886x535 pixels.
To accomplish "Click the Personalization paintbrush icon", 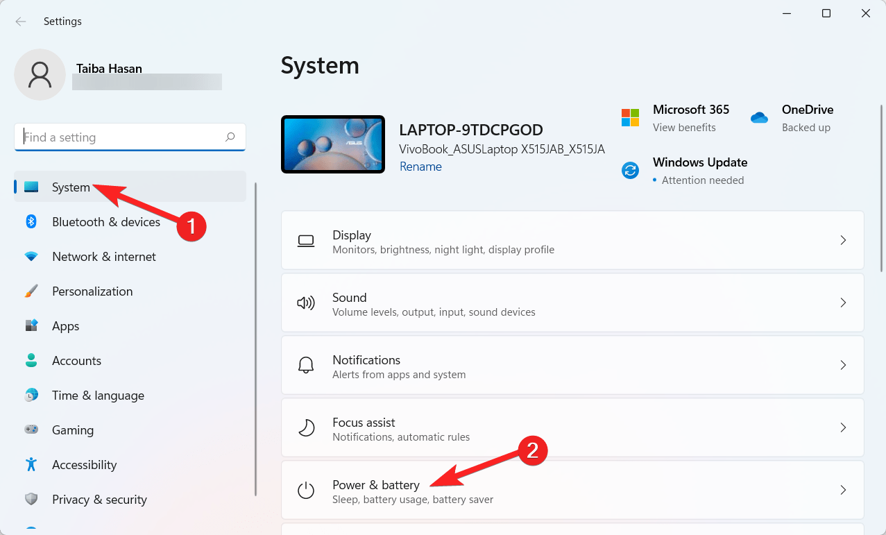I will pyautogui.click(x=31, y=291).
